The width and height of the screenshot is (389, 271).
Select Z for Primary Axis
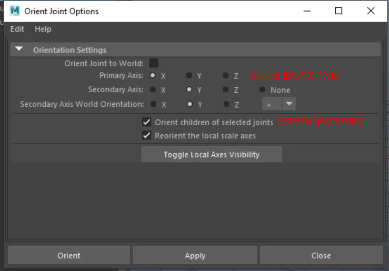point(225,75)
